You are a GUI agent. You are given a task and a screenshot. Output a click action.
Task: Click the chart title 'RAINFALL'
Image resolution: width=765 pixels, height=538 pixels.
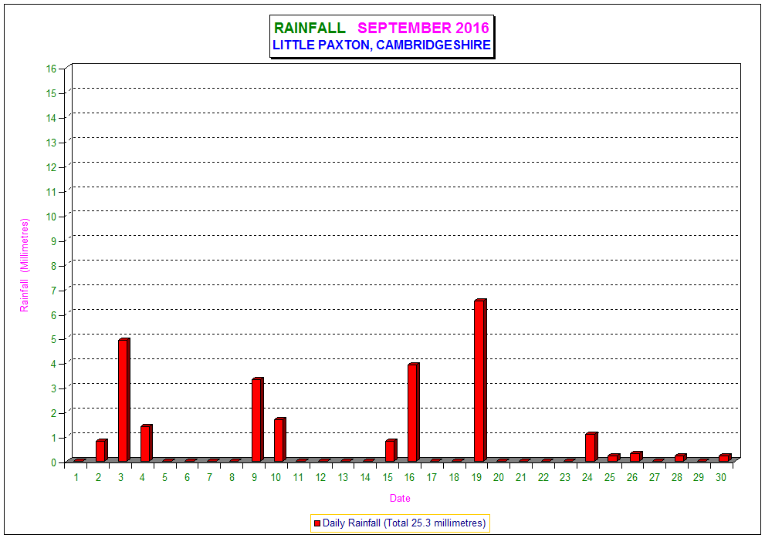pos(310,29)
